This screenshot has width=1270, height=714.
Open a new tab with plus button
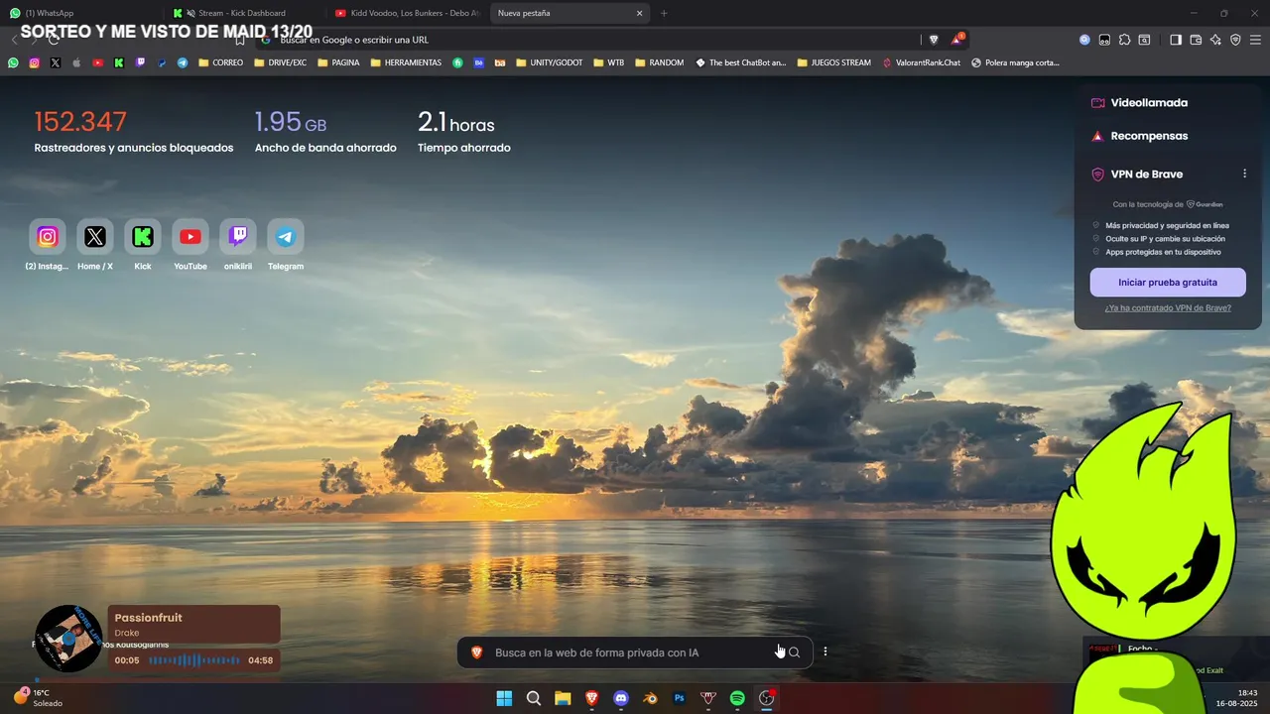click(x=664, y=13)
